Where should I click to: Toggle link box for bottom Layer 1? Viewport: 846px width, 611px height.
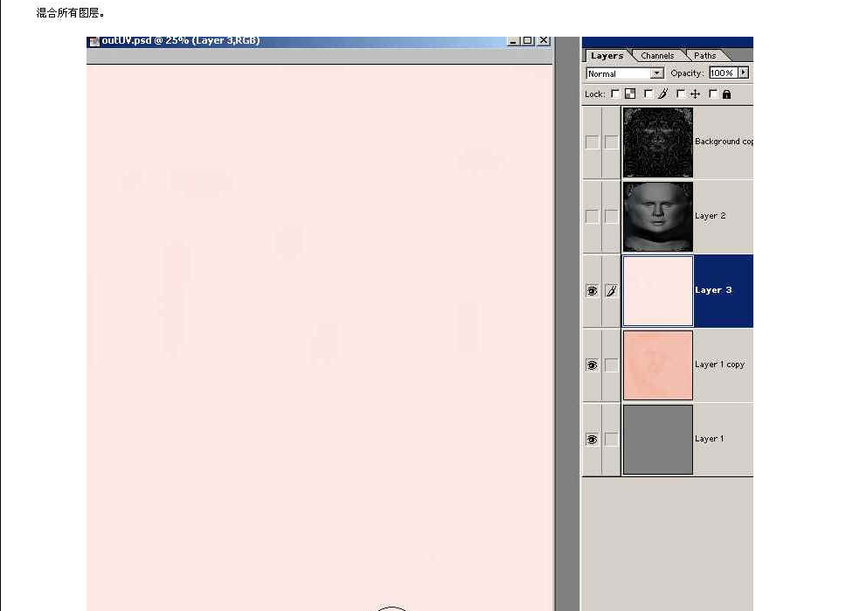611,440
